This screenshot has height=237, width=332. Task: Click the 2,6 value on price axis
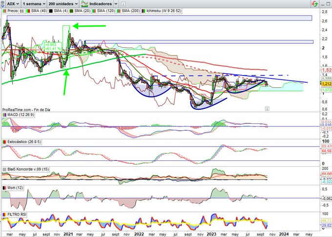click(x=324, y=21)
